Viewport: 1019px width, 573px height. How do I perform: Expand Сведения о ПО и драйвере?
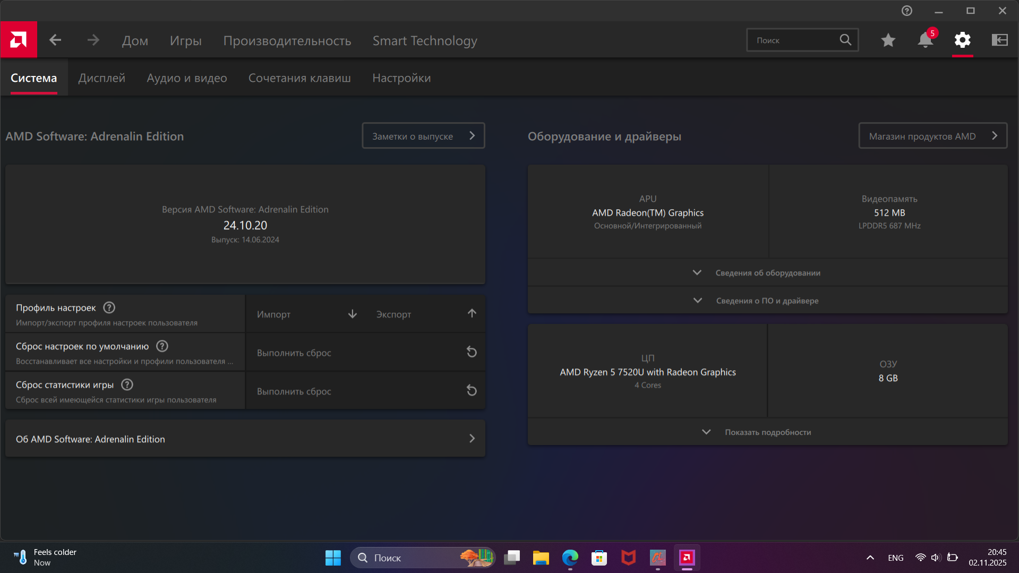(x=767, y=301)
